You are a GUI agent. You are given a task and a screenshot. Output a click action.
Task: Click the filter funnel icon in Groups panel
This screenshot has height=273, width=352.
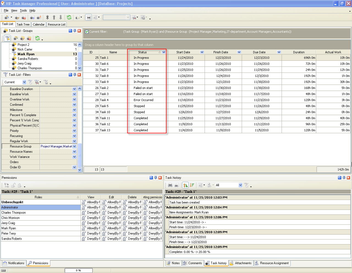tap(7, 38)
